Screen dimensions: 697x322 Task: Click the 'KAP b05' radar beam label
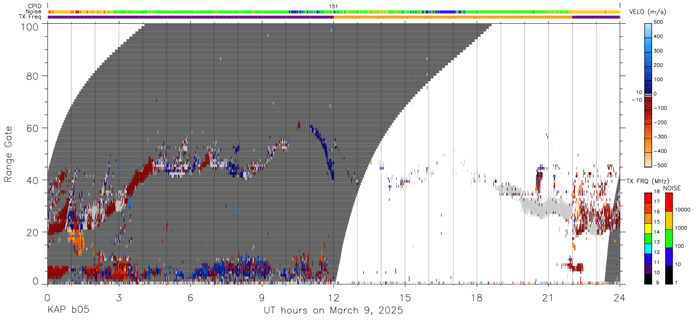[68, 311]
